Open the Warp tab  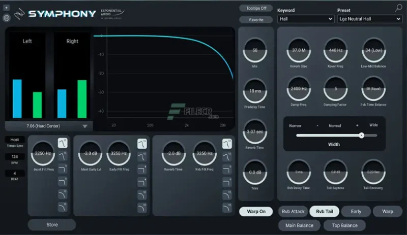[x=388, y=212]
